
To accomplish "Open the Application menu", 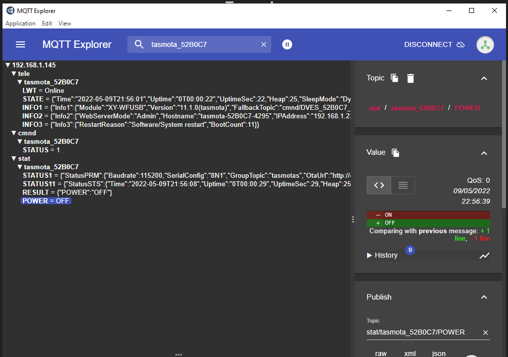I will [x=20, y=23].
